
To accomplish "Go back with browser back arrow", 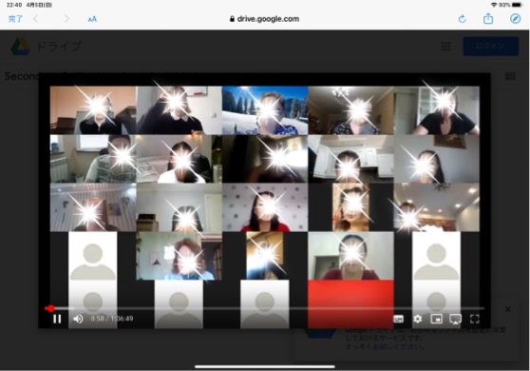I will click(36, 19).
